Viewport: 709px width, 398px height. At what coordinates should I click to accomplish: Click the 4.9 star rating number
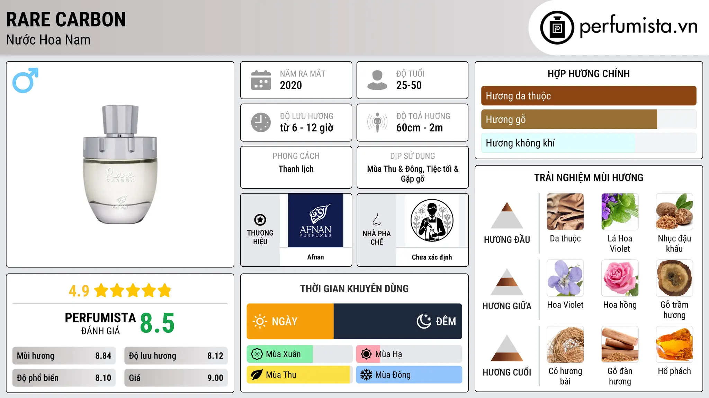[x=79, y=291]
